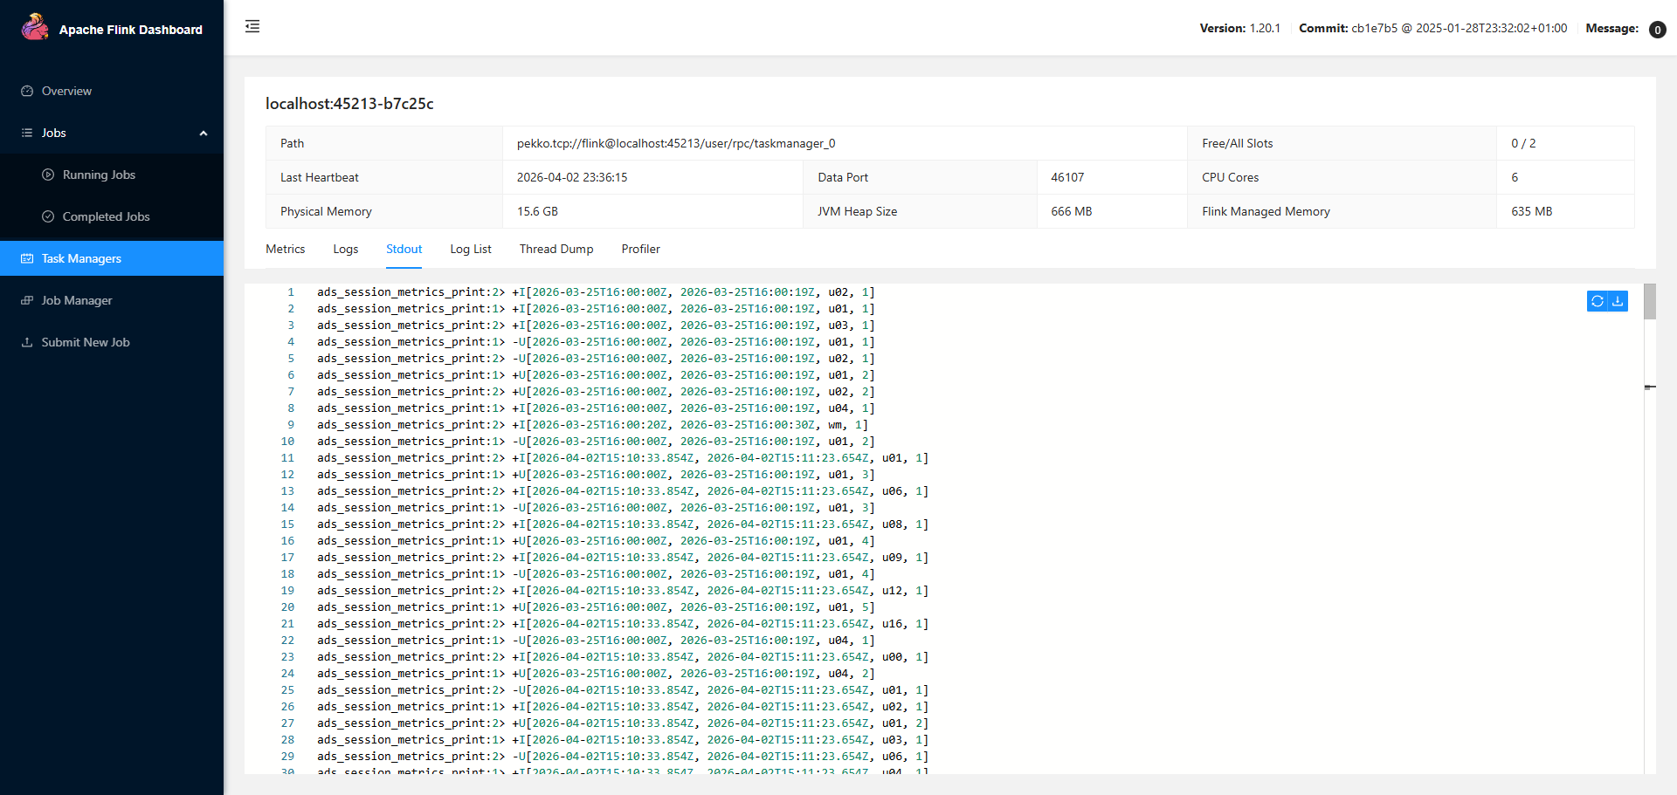The width and height of the screenshot is (1677, 795).
Task: Click the Apache Flink squirrel logo
Action: 35,28
